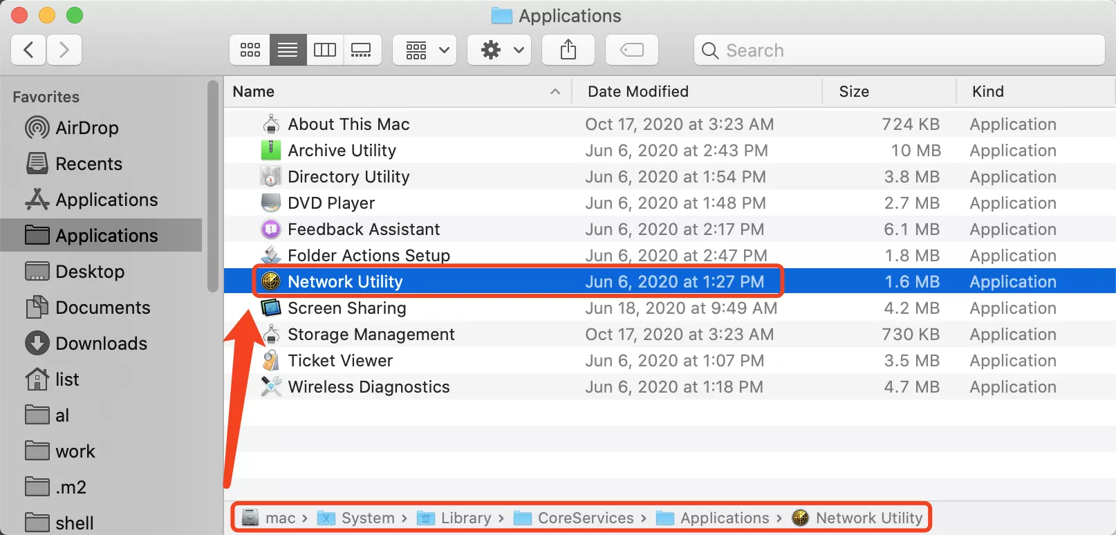Click Network Utility in the path bar
The height and width of the screenshot is (535, 1116).
click(x=857, y=518)
